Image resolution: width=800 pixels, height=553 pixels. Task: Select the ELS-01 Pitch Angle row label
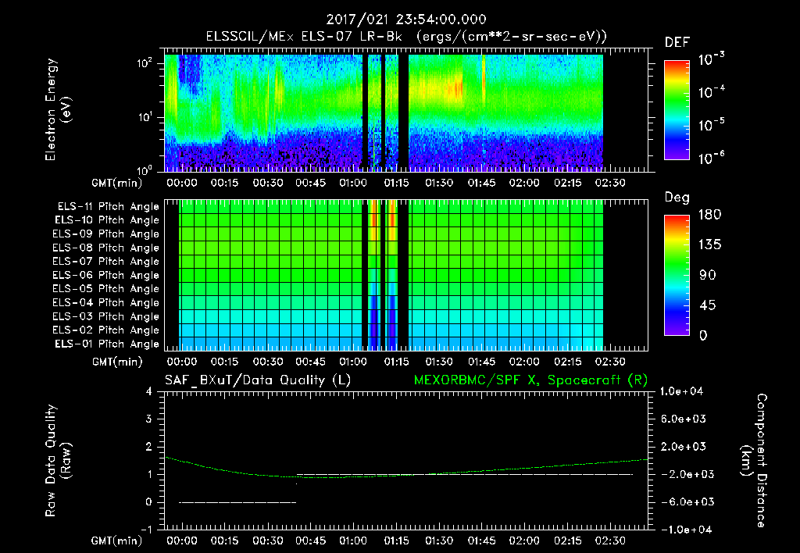tap(107, 344)
